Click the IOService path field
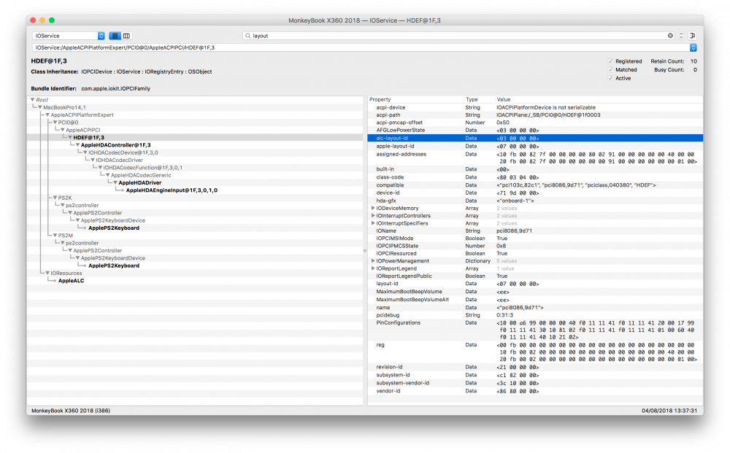The height and width of the screenshot is (453, 730). 361,47
